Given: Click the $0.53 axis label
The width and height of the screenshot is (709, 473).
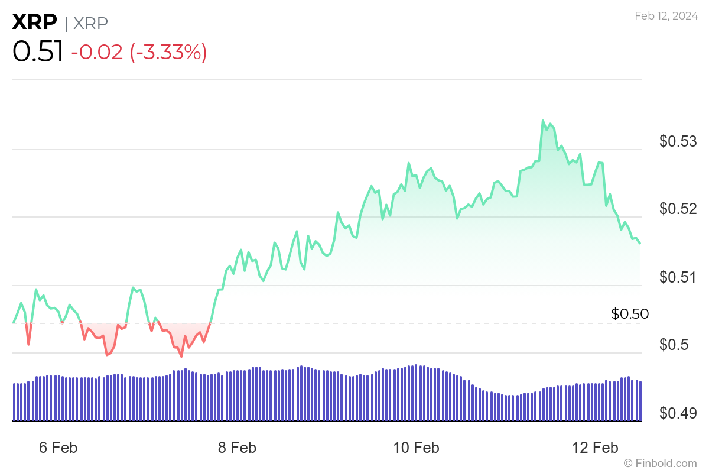Looking at the screenshot, I should pyautogui.click(x=678, y=141).
